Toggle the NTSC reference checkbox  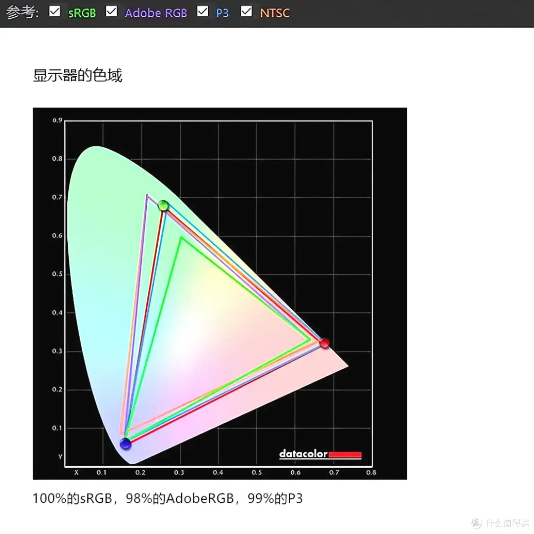(x=246, y=11)
